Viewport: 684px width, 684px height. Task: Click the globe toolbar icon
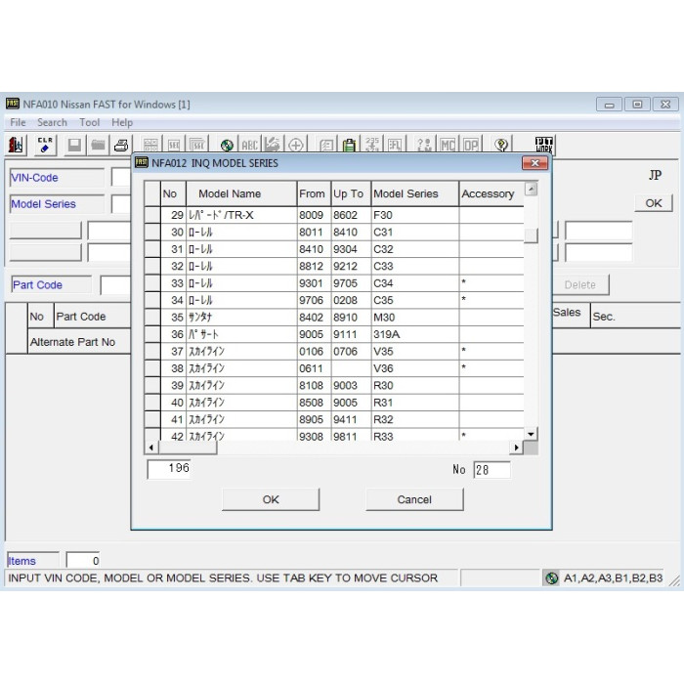(x=227, y=145)
